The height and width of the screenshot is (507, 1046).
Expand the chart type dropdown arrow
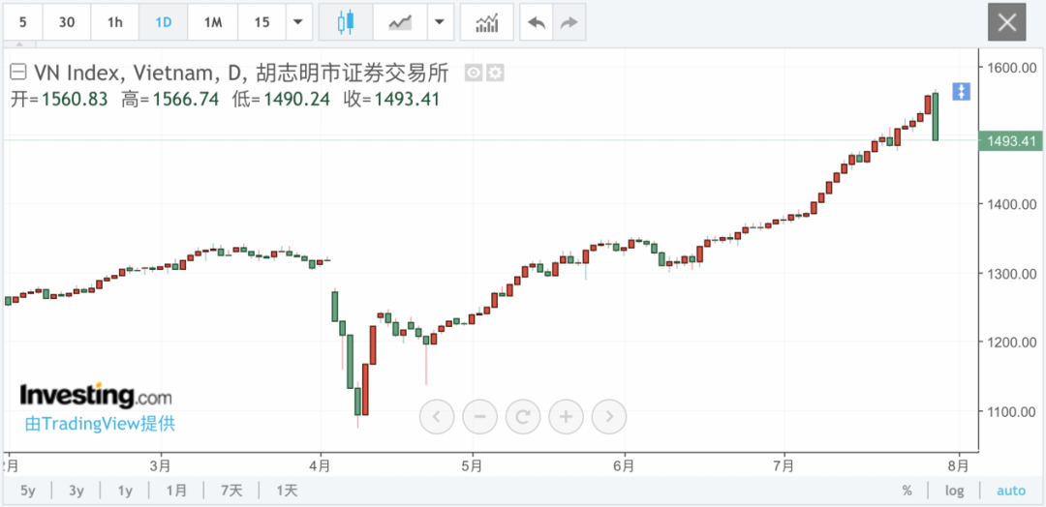coord(441,21)
